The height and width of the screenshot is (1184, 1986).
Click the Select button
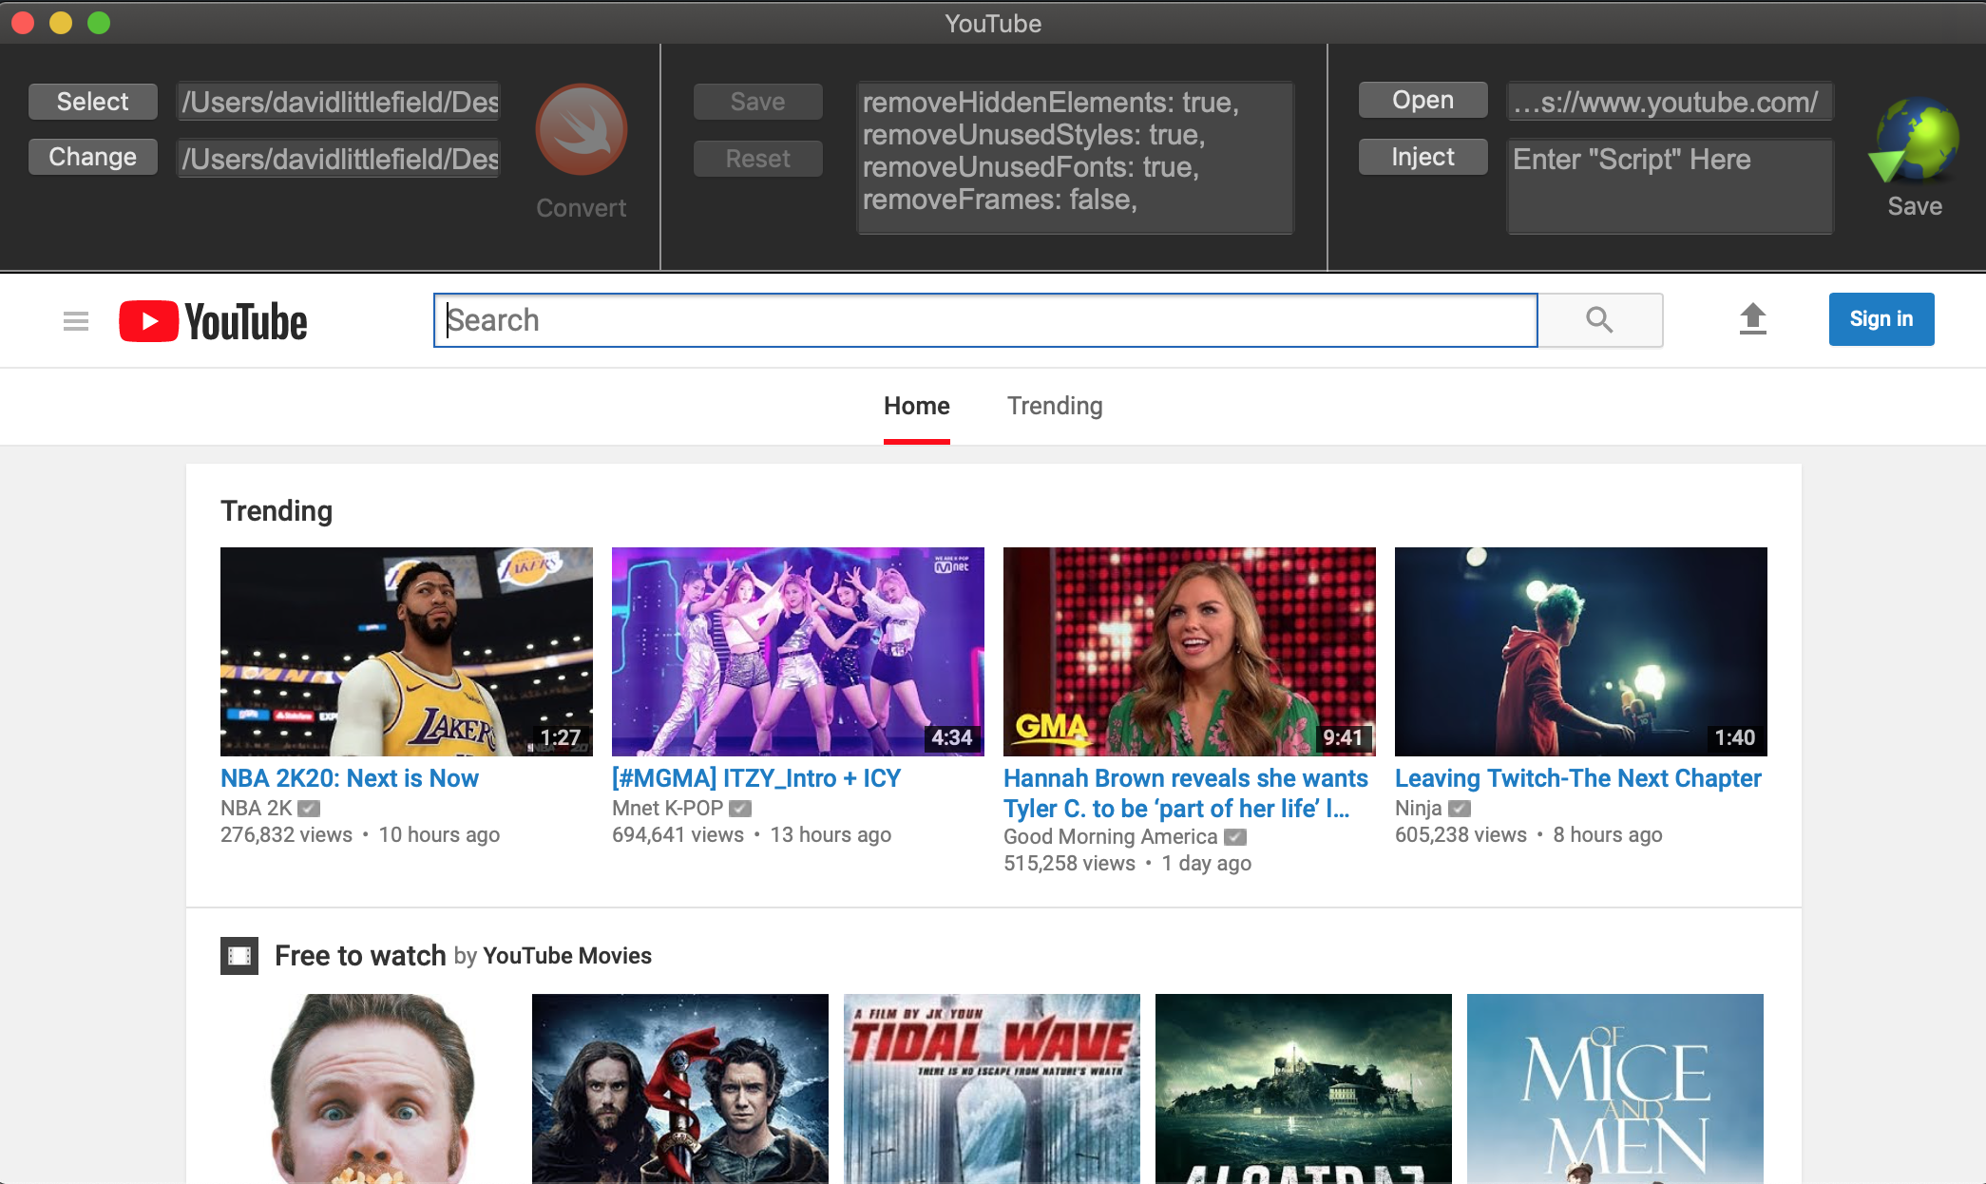click(x=93, y=102)
